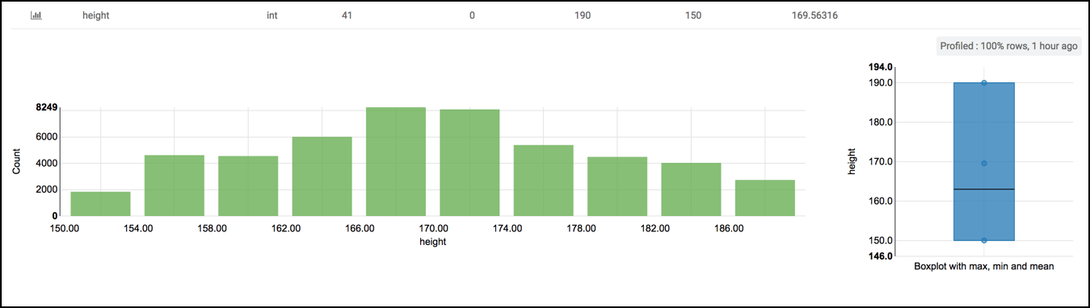Image resolution: width=1090 pixels, height=308 pixels.
Task: Click the Boxplot with max, min and mean caption
Action: pos(983,266)
